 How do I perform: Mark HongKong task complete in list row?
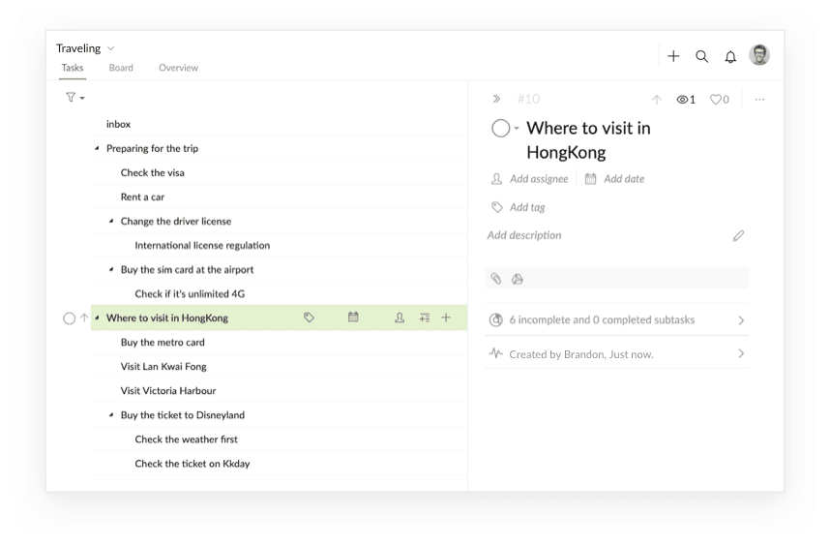(x=70, y=318)
